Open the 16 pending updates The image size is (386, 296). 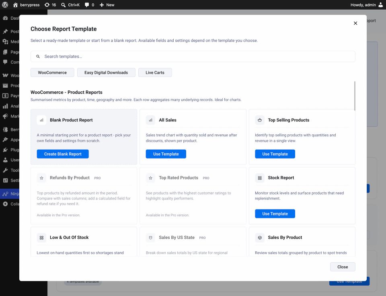coord(51,5)
